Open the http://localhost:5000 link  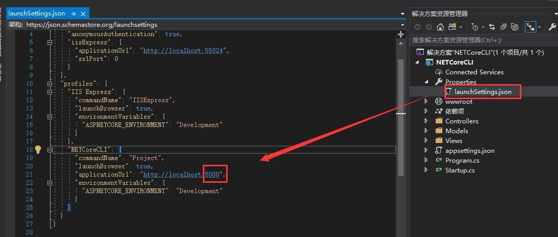[x=181, y=175]
